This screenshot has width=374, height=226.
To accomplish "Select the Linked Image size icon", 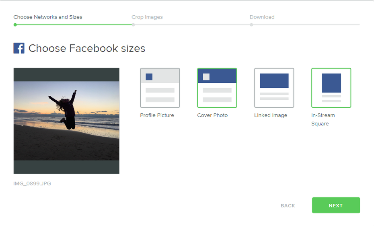I will [x=274, y=88].
